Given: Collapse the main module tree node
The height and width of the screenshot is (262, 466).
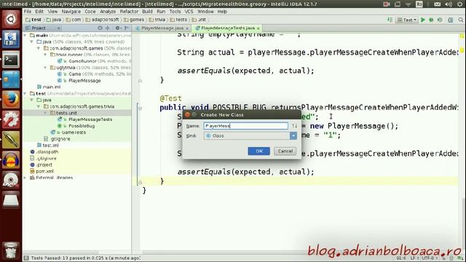Looking at the screenshot, I should 25,36.
